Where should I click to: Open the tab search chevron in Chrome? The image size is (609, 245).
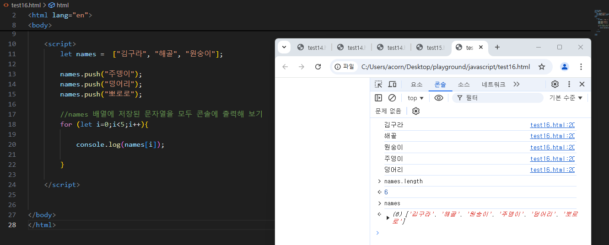point(284,47)
